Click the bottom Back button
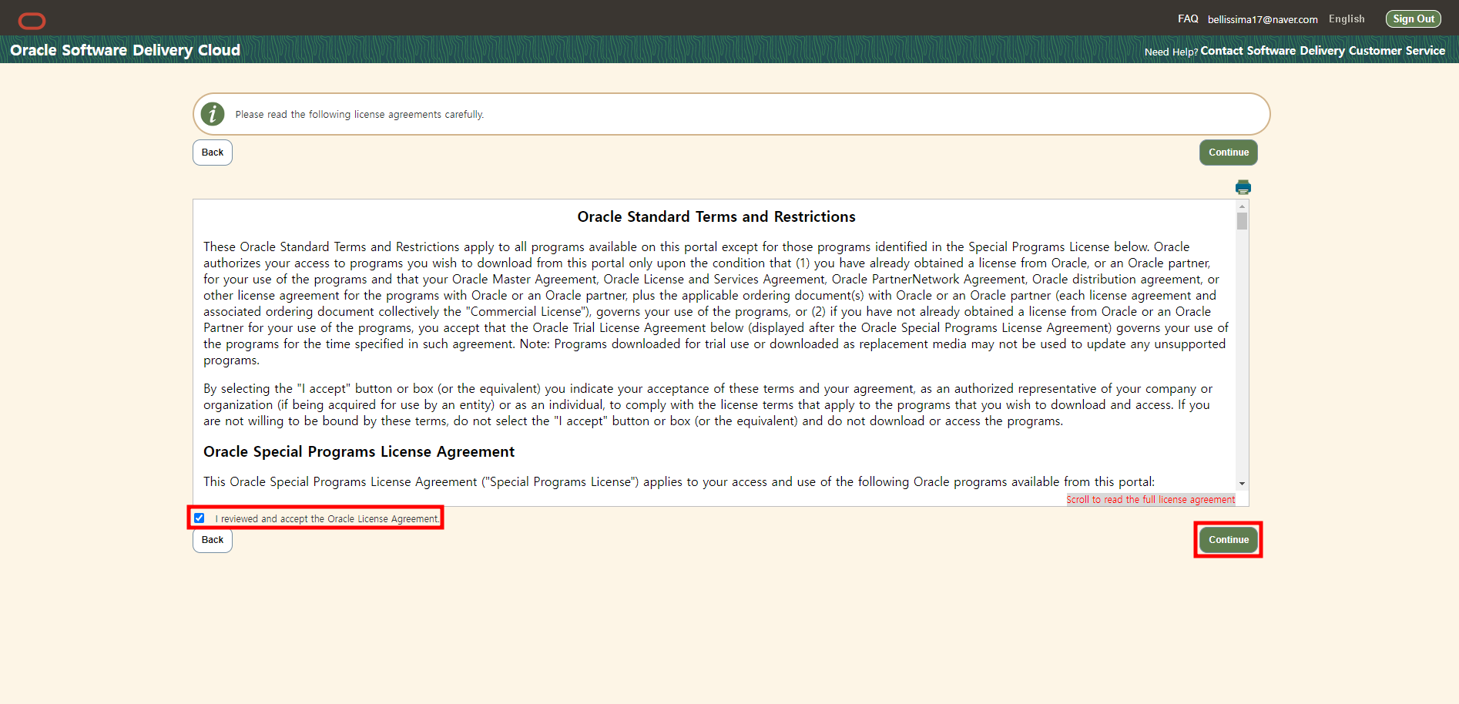This screenshot has height=704, width=1459. (x=213, y=540)
